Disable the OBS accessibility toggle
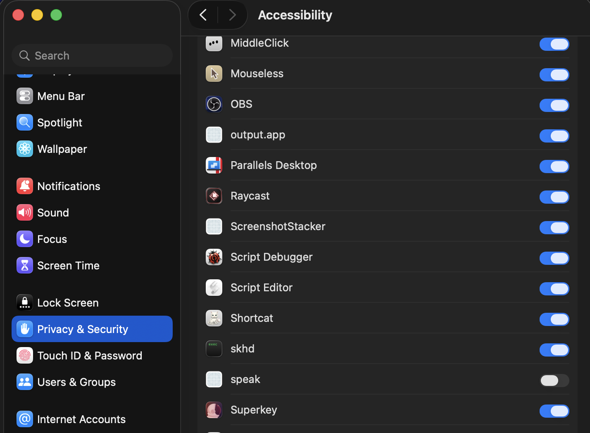This screenshot has width=590, height=433. tap(554, 105)
